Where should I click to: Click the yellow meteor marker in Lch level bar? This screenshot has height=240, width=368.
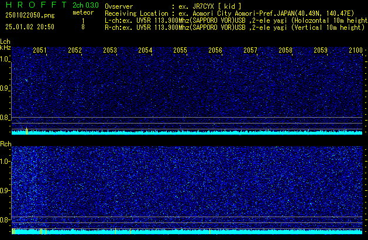pos(27,131)
